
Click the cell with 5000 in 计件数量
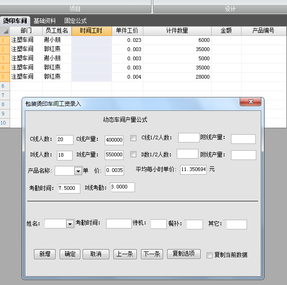[x=177, y=58]
